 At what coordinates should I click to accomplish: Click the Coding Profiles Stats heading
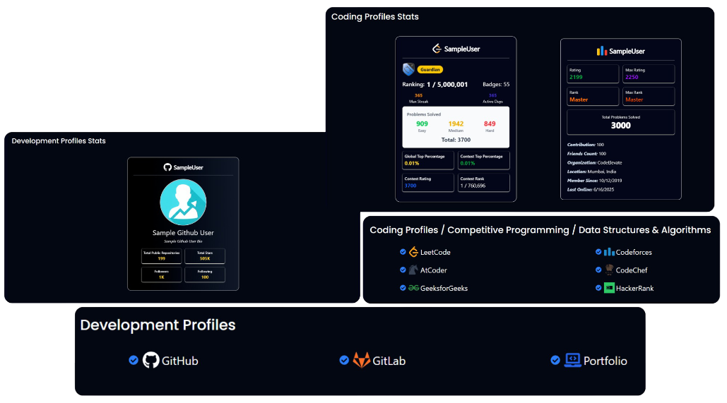coord(374,17)
